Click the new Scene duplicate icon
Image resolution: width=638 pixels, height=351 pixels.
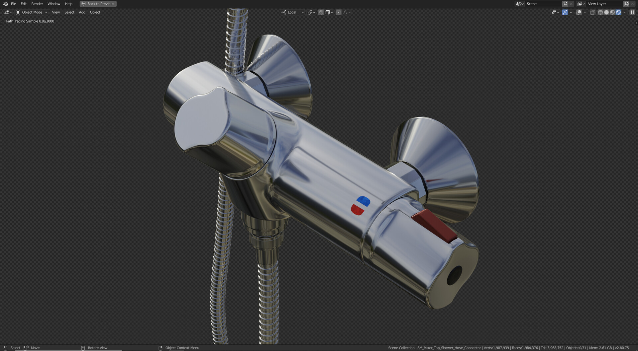click(565, 4)
